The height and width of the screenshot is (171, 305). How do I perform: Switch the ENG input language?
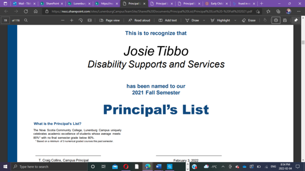tap(273, 167)
